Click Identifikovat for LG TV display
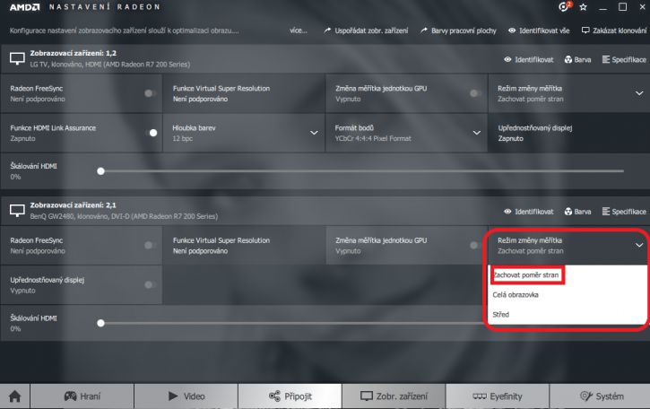The height and width of the screenshot is (409, 650). 529,60
